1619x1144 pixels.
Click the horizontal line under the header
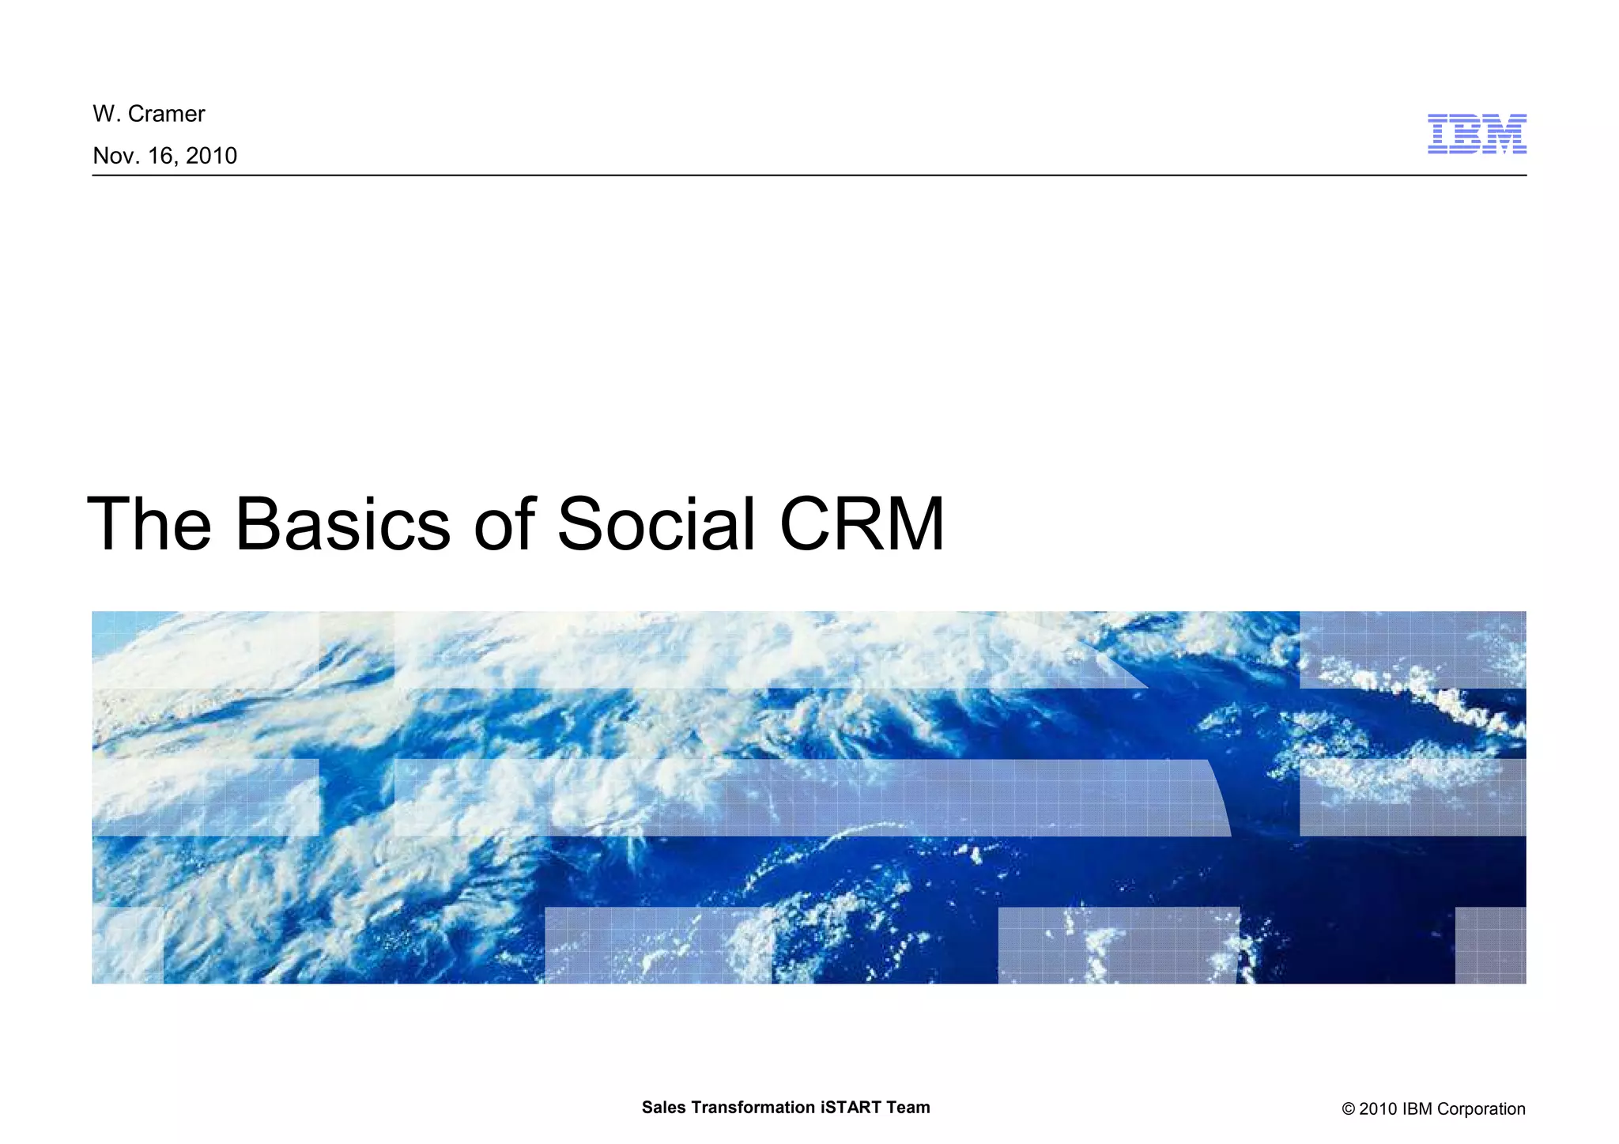click(809, 175)
